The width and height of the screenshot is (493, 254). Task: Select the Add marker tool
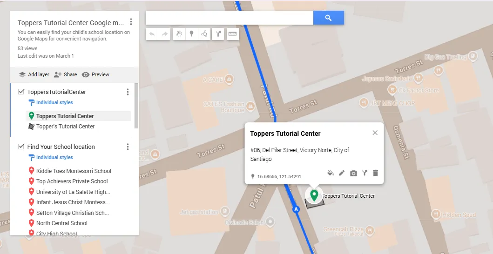click(x=191, y=34)
